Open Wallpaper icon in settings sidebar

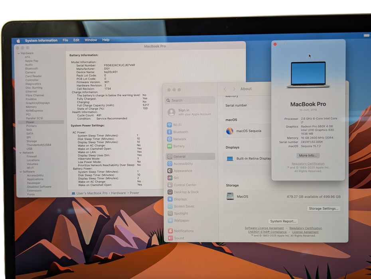[x=170, y=220]
